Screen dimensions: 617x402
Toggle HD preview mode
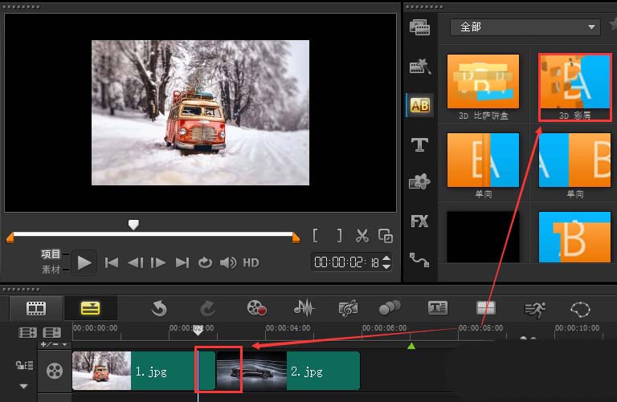(x=251, y=262)
